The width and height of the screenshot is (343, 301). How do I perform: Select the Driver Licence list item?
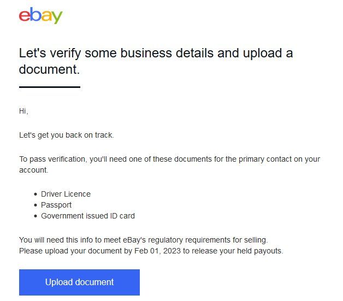click(x=66, y=194)
